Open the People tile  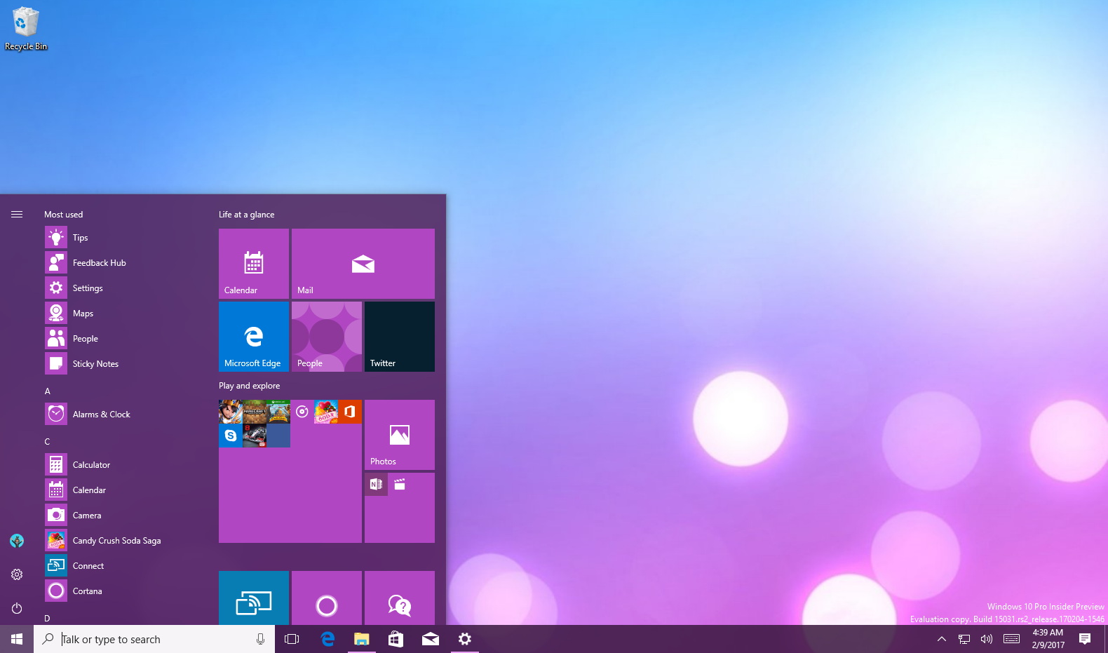327,337
